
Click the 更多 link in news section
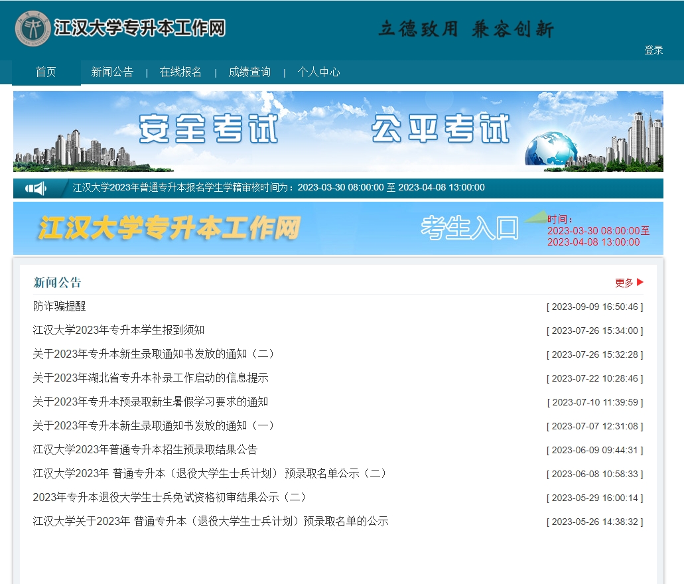pyautogui.click(x=624, y=283)
